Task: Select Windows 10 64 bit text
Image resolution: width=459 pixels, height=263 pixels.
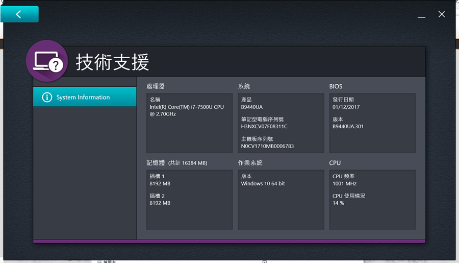Action: 263,183
